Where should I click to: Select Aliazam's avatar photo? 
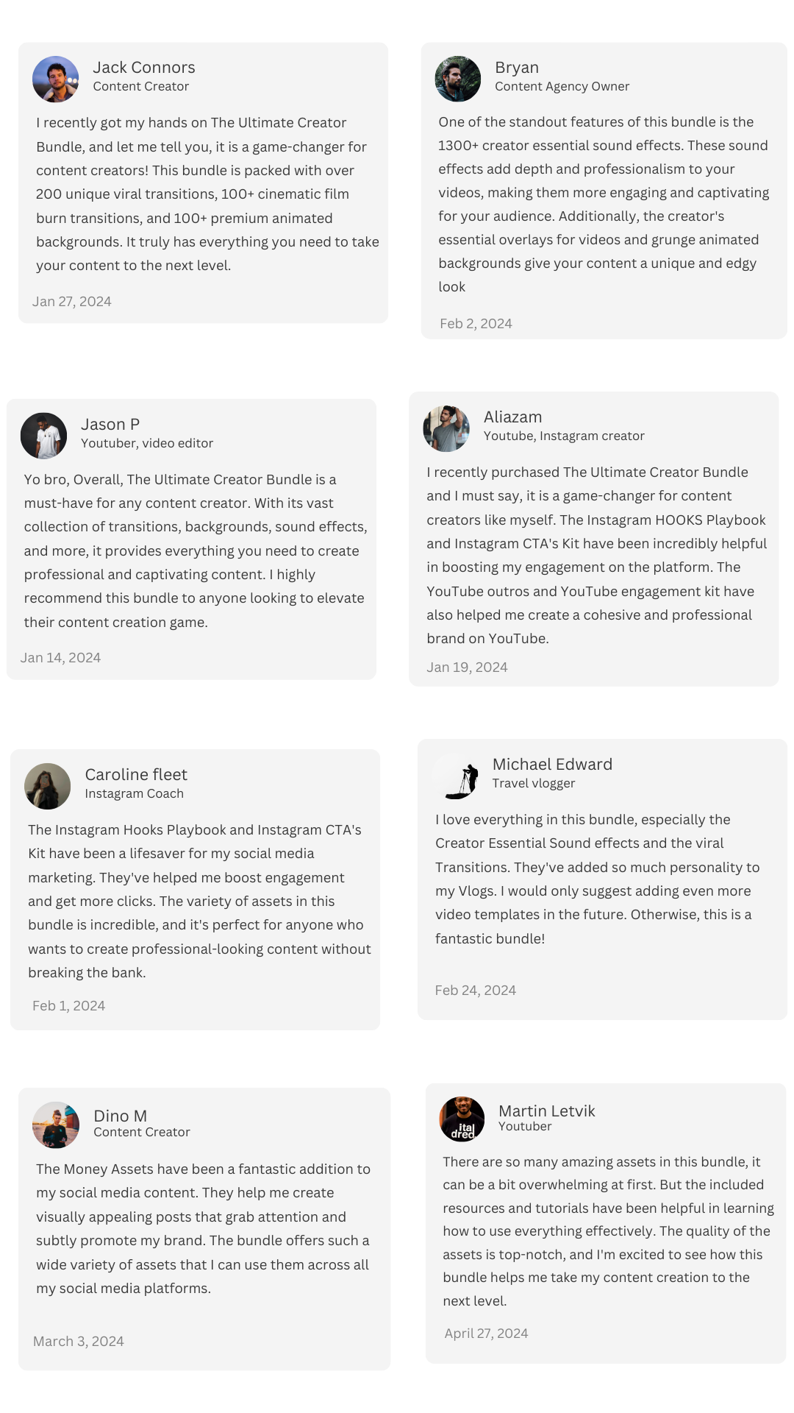pos(446,428)
